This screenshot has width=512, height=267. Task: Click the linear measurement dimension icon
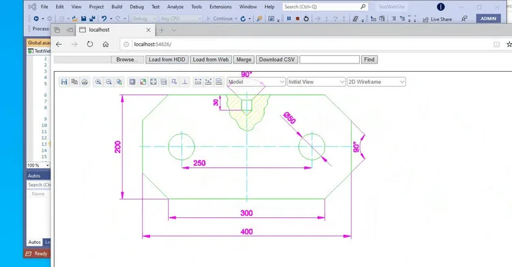(198, 82)
